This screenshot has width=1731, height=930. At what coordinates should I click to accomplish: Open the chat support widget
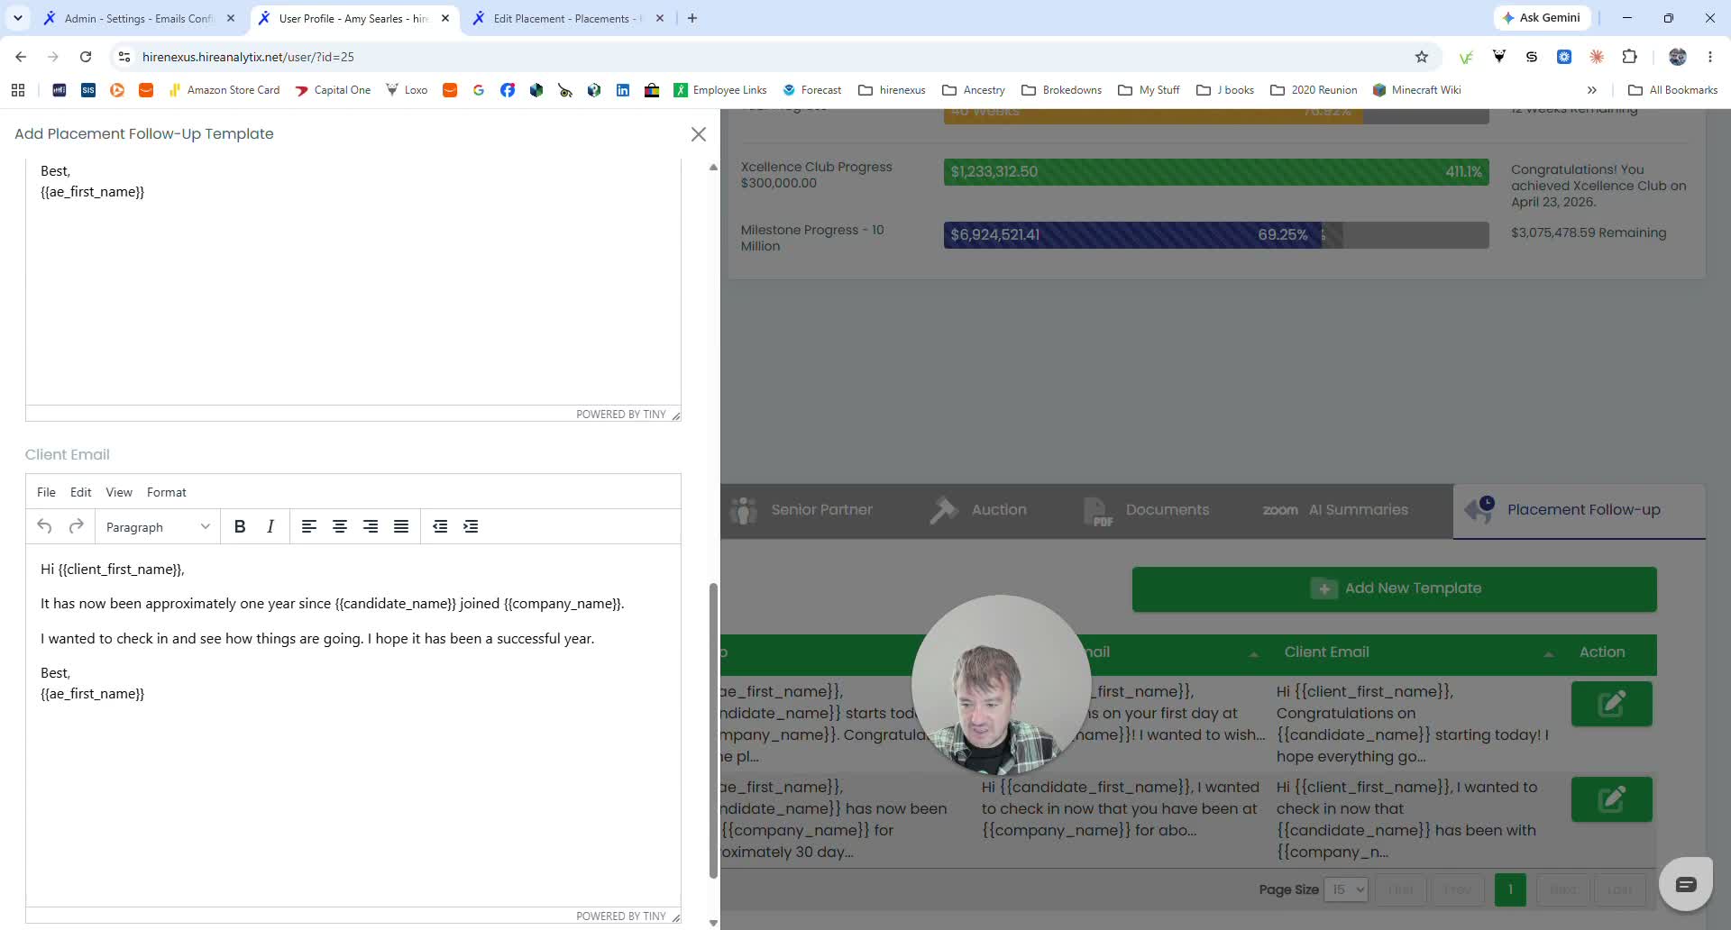pyautogui.click(x=1685, y=884)
